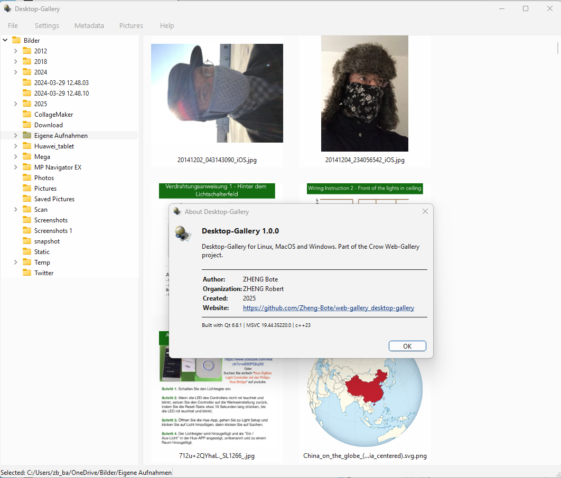Click the Saved Pictures folder icon

tap(27, 199)
